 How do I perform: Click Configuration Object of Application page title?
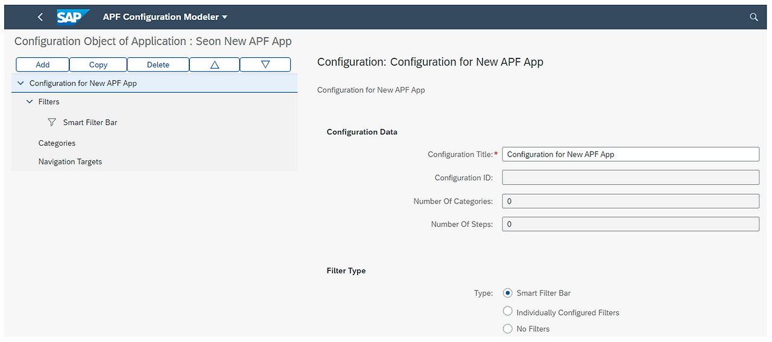(153, 42)
